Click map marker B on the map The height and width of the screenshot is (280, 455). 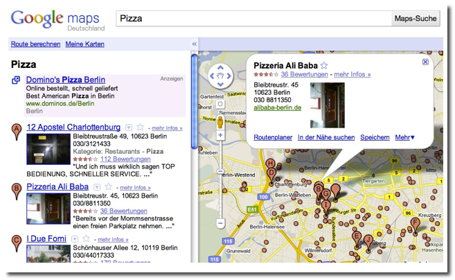click(319, 190)
